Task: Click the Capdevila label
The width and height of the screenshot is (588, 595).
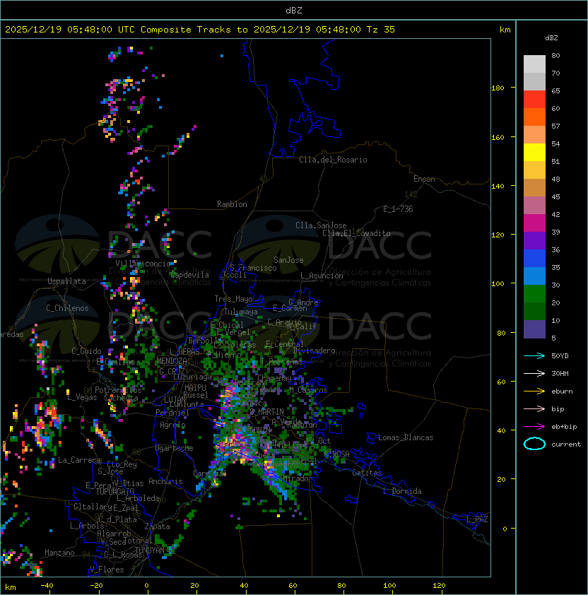Action: click(x=190, y=275)
